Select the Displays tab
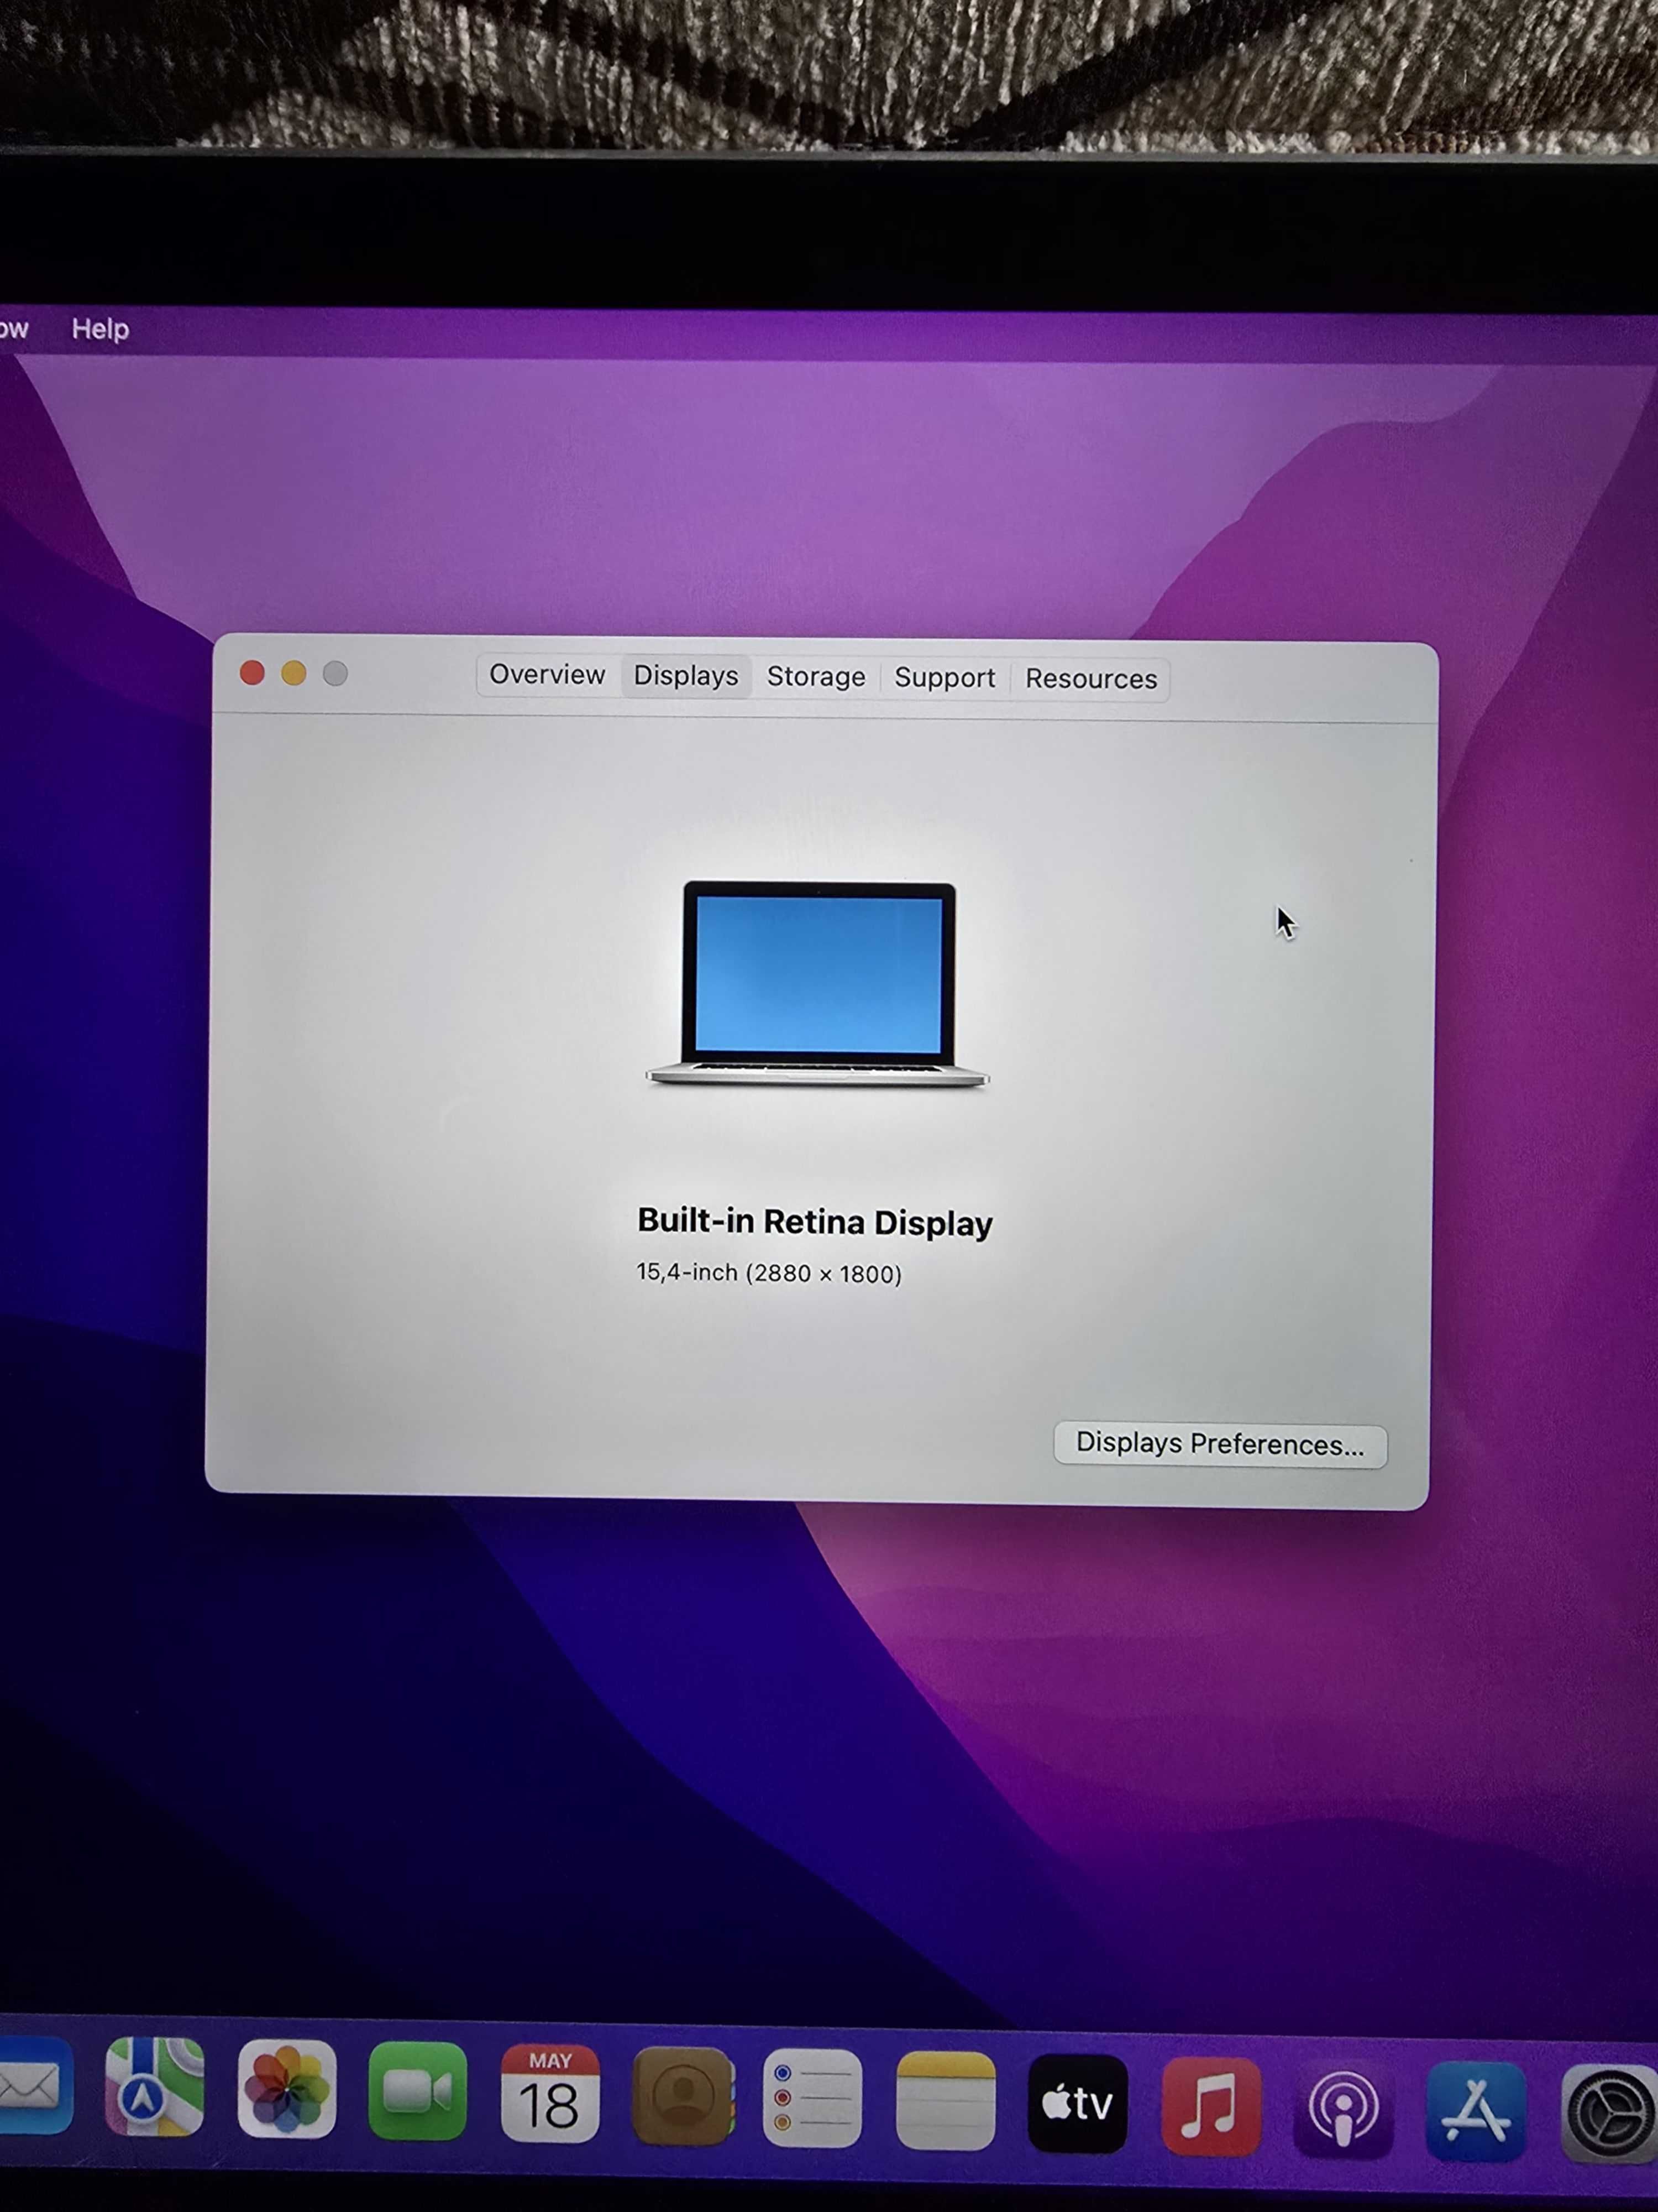 [x=686, y=676]
